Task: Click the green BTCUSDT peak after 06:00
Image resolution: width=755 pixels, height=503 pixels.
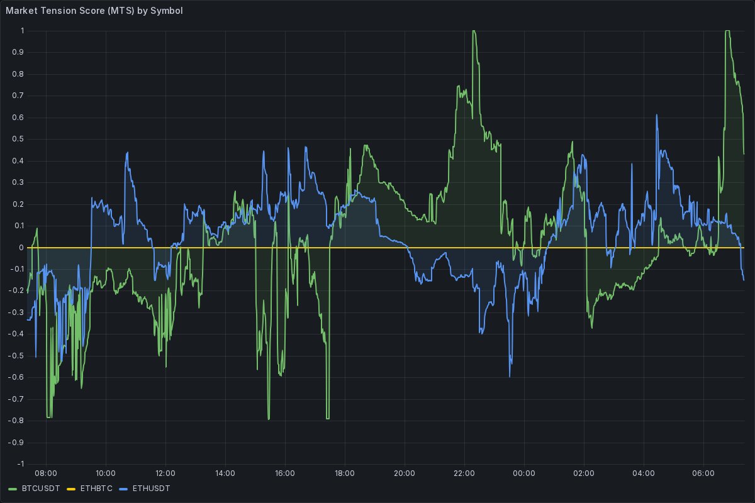Action: [727, 31]
